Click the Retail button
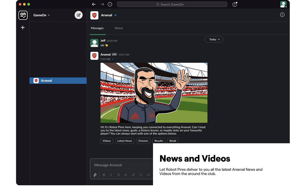The image size is (306, 191). pos(173,141)
